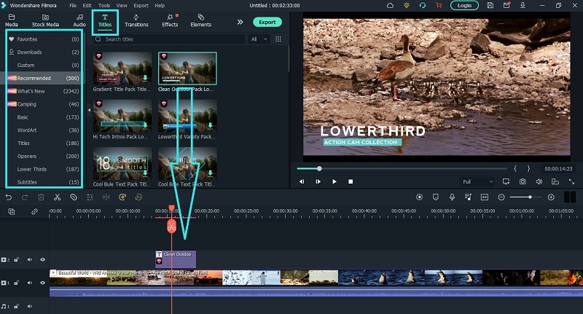This screenshot has width=583, height=314.
Task: Click the headset support icon
Action: click(423, 5)
